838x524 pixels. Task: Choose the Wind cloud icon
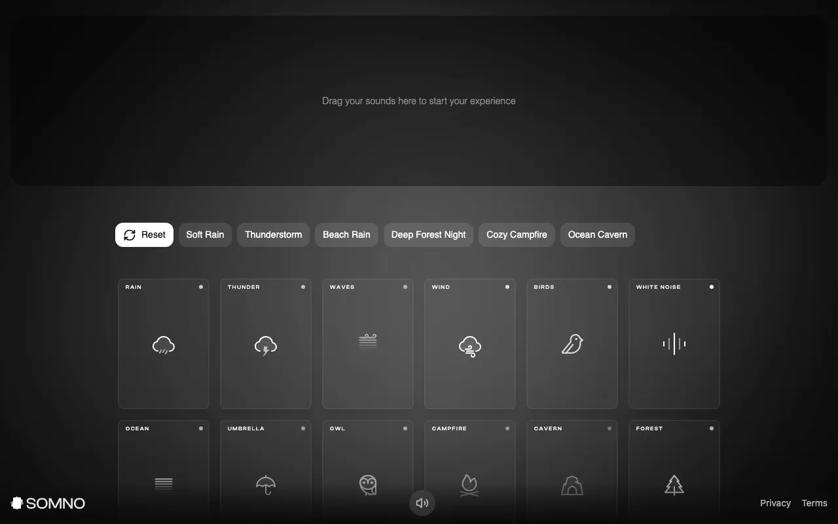pos(470,346)
